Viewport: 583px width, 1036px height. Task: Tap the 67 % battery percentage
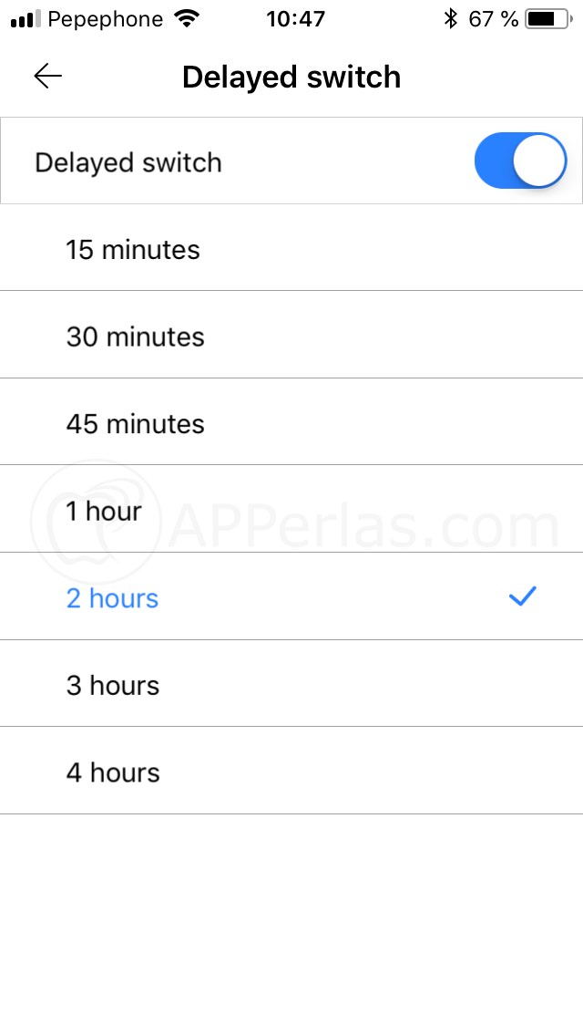493,19
